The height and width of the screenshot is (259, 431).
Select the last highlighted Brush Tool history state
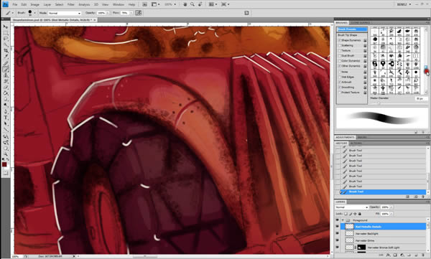[x=382, y=192]
